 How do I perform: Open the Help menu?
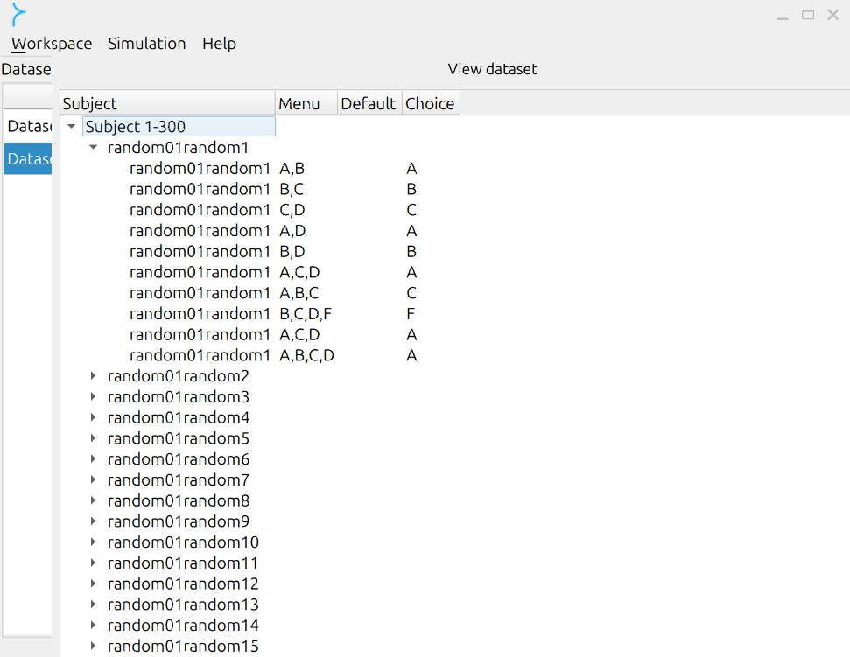click(219, 44)
